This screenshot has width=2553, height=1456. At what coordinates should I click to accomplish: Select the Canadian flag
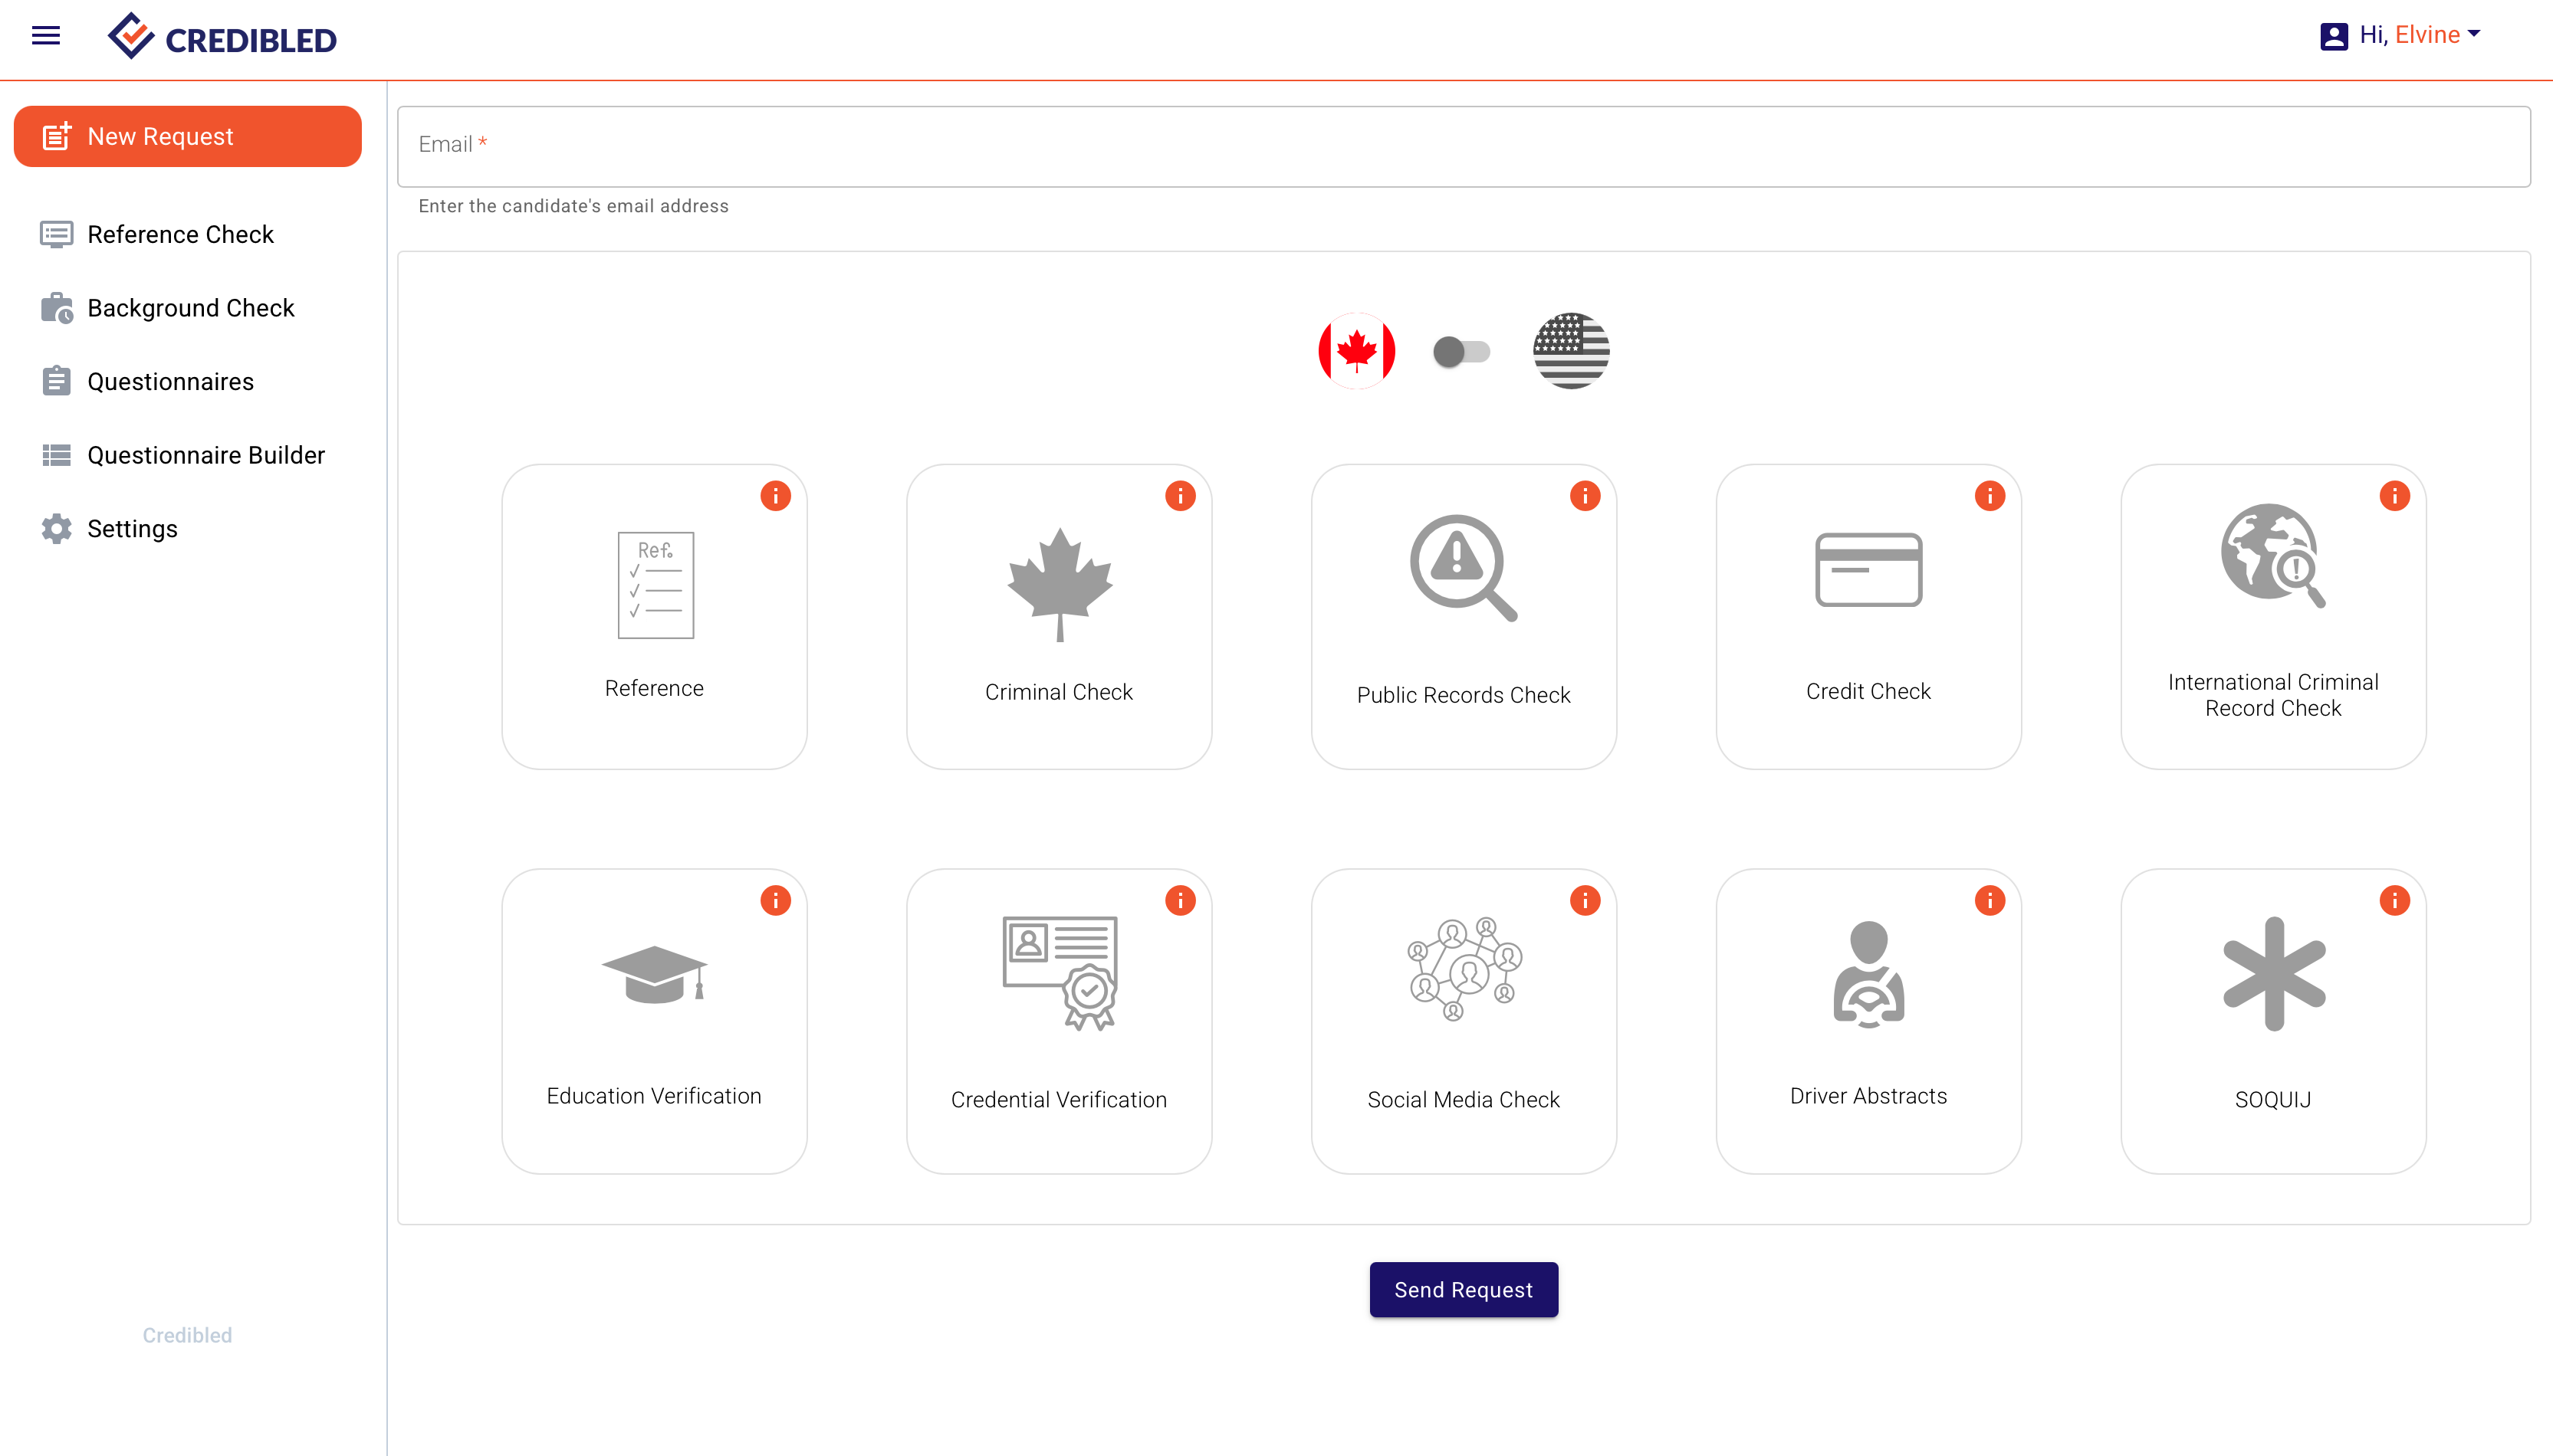(1356, 351)
